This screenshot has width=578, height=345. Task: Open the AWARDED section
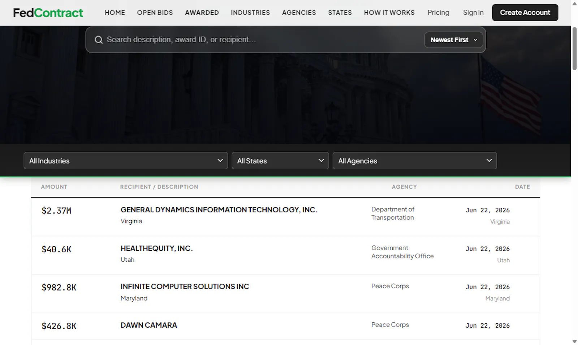click(x=202, y=13)
